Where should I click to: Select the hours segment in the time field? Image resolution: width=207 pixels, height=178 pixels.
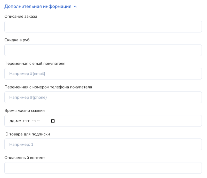(x=33, y=121)
